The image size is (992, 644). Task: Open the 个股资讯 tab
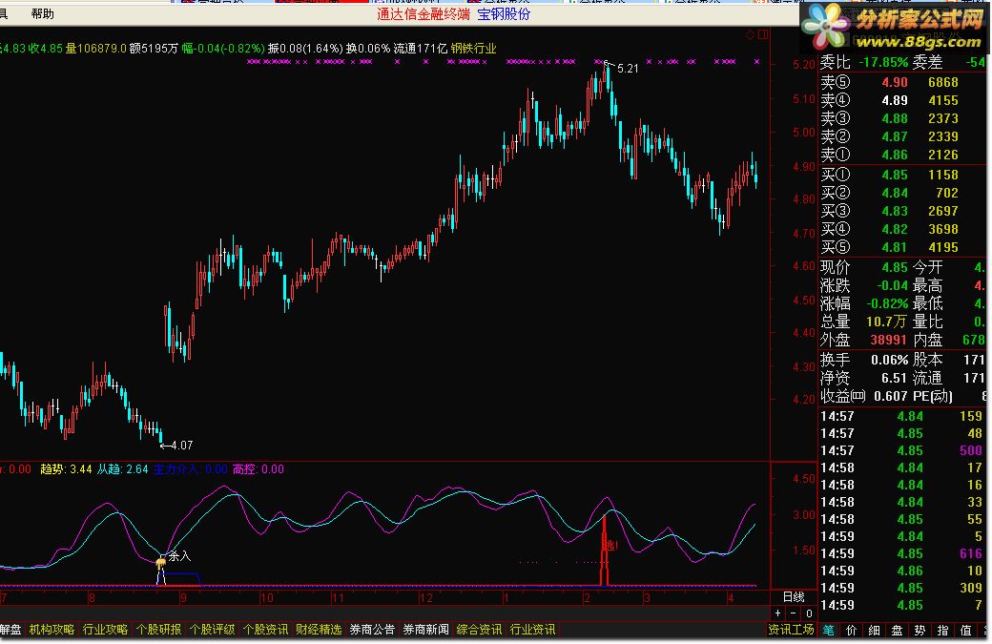point(266,630)
